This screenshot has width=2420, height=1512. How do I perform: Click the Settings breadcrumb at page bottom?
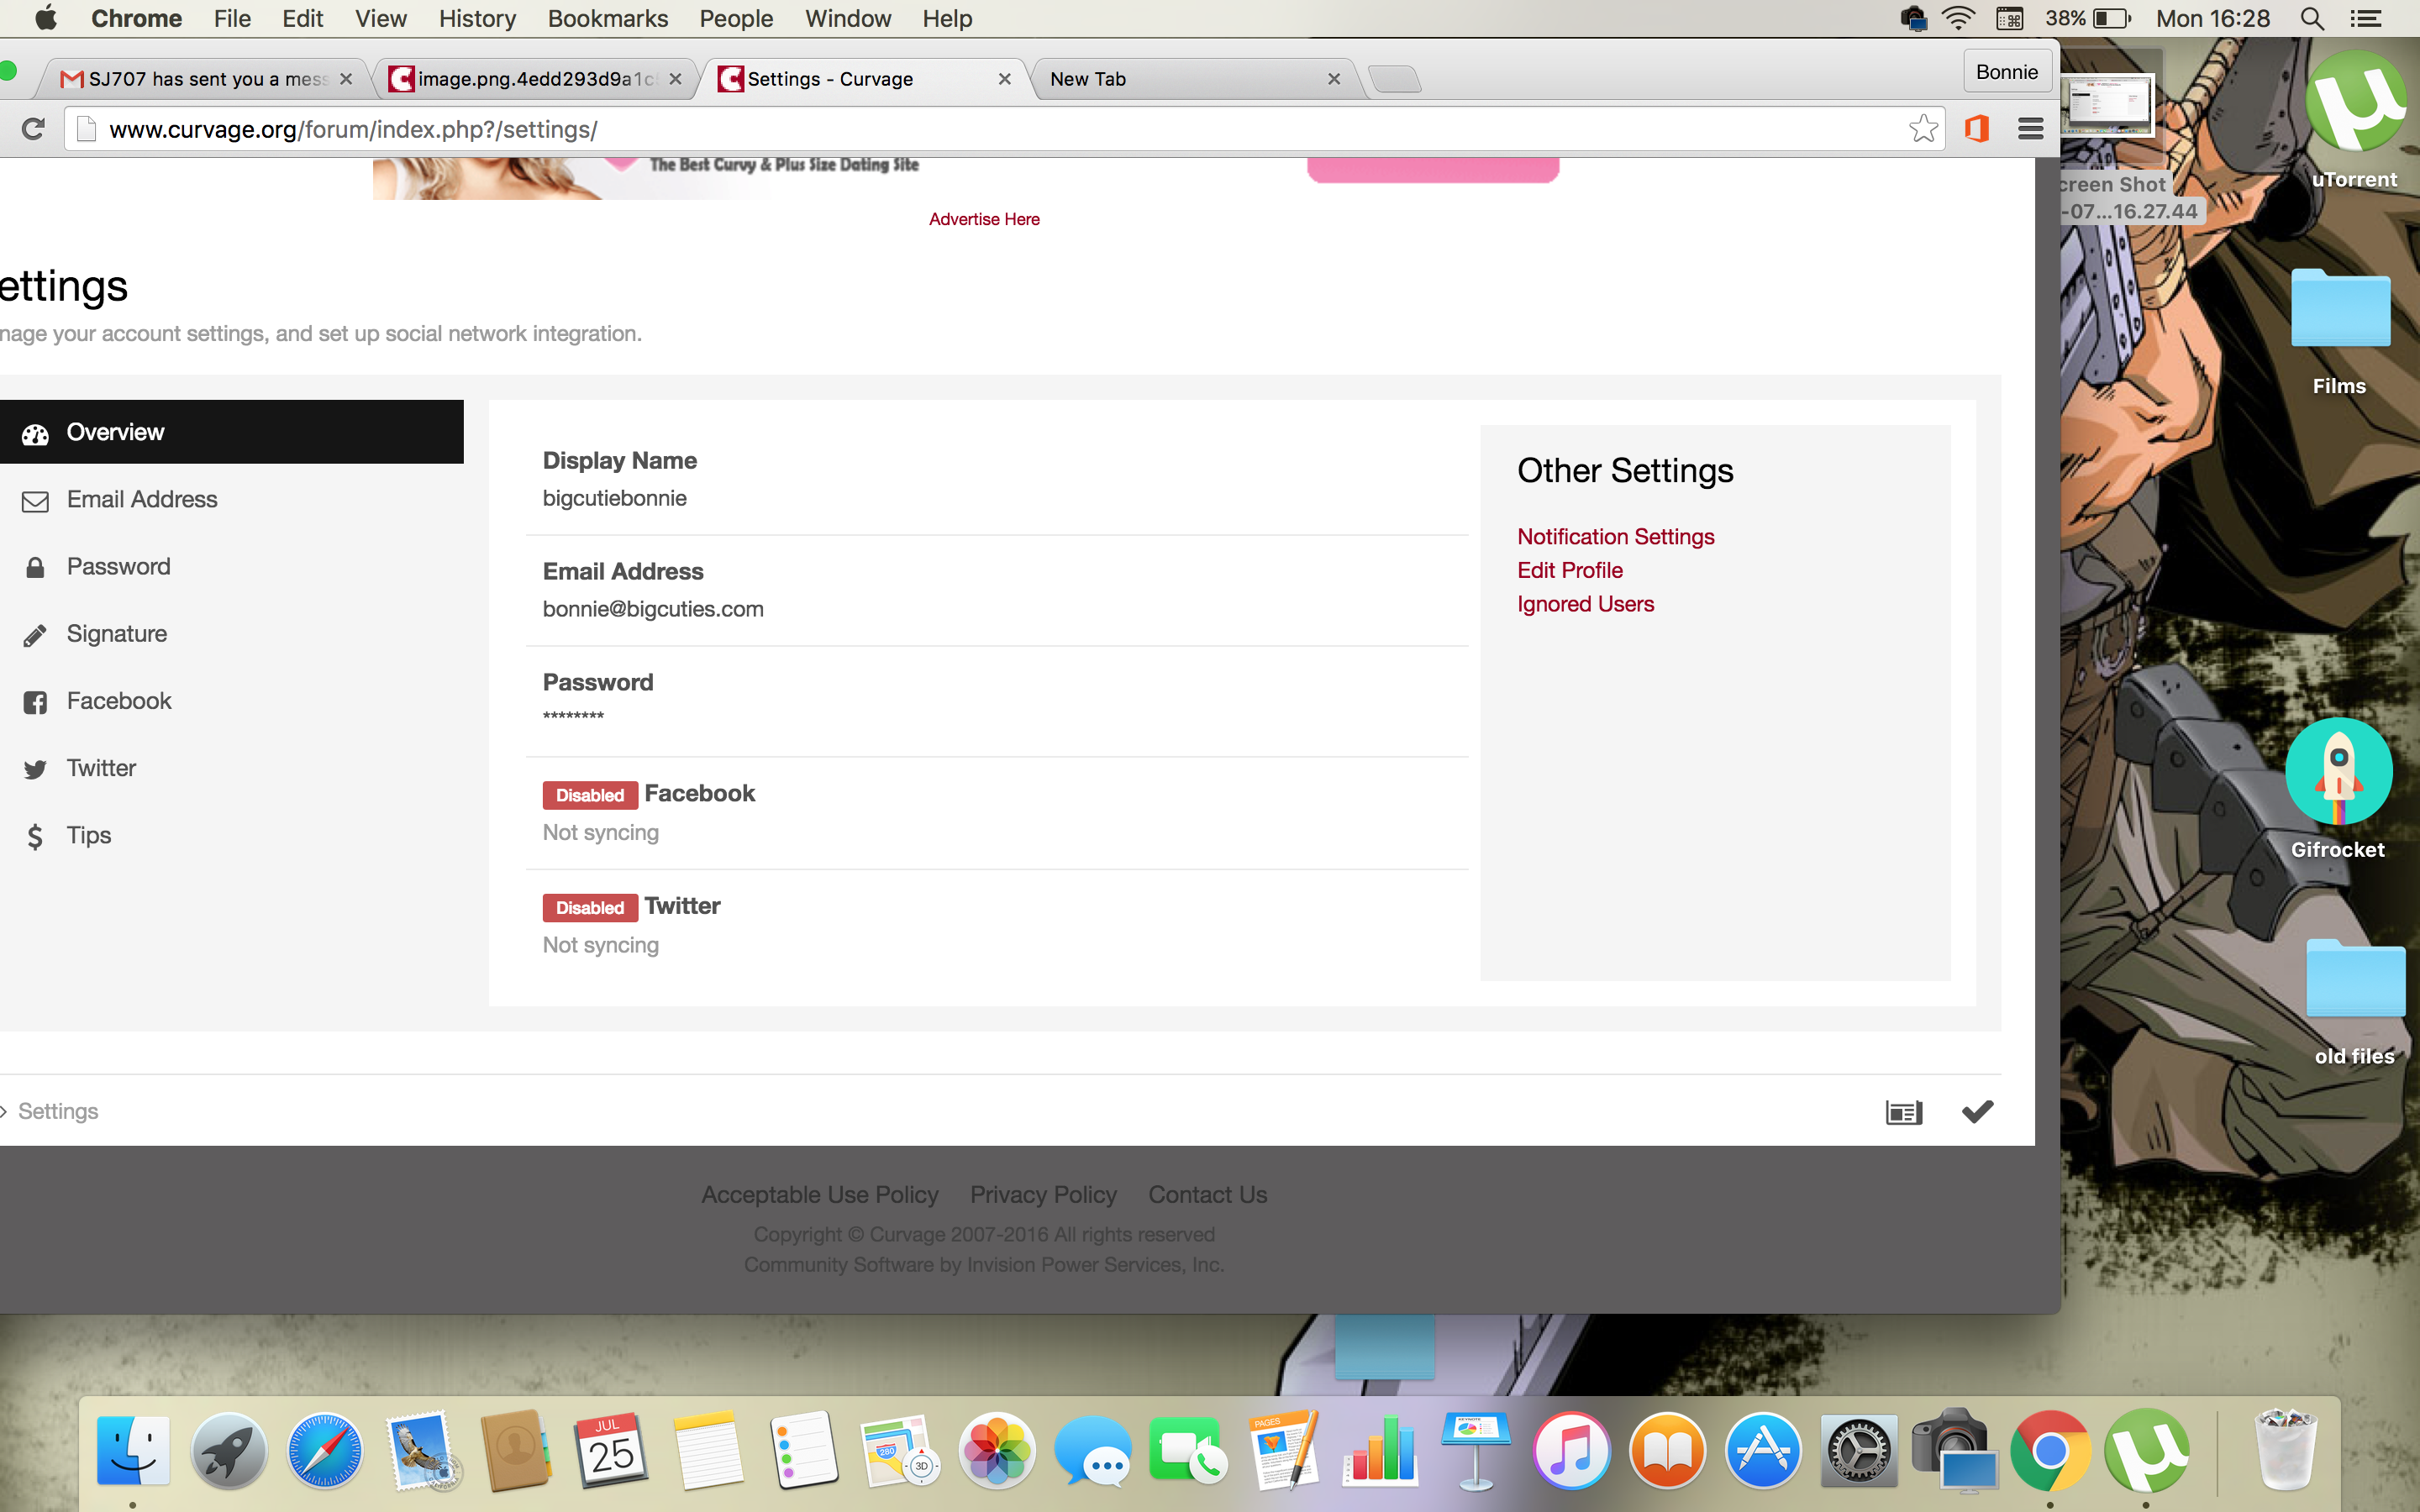click(57, 1111)
